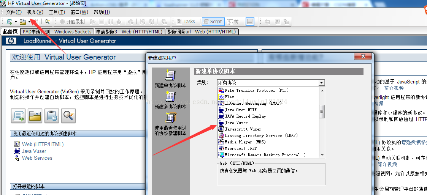The image size is (427, 195).
Task: Click the Web Services recent protocol icon
Action: (17, 158)
